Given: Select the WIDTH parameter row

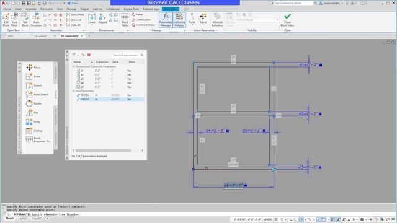Looking at the screenshot, I should [x=109, y=95].
